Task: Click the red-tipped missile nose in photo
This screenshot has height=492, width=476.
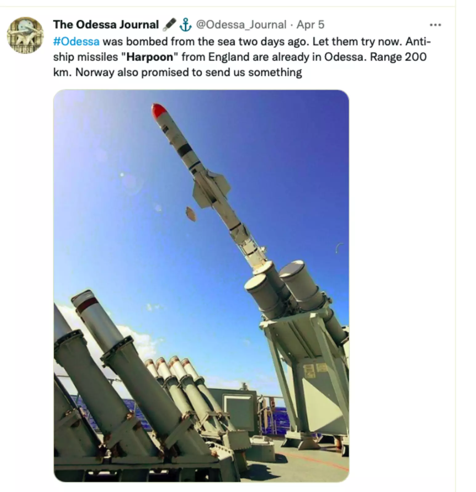Action: tap(159, 111)
